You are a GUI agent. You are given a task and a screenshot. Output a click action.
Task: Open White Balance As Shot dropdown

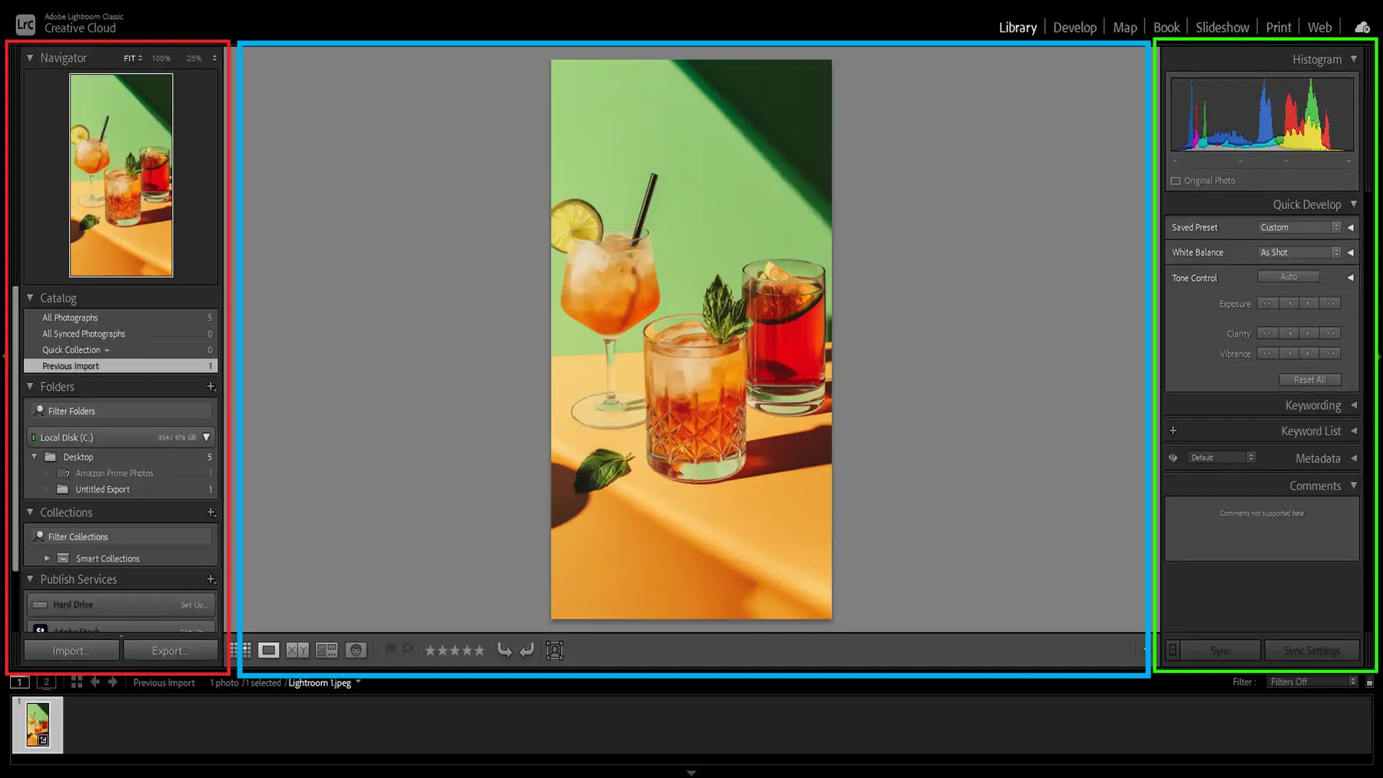tap(1299, 253)
